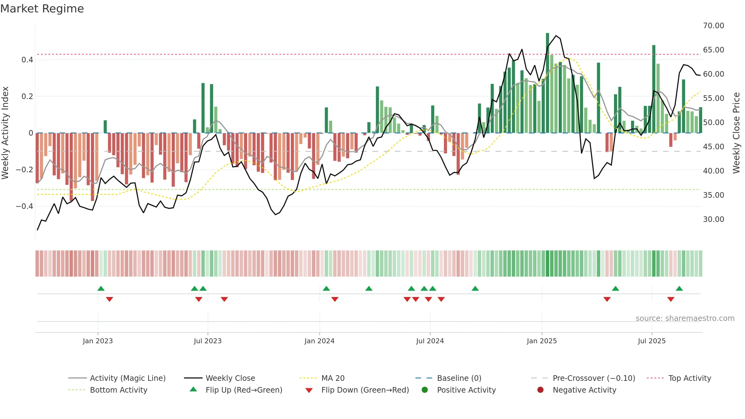Select the Flip Down marker near April 2025

click(607, 299)
